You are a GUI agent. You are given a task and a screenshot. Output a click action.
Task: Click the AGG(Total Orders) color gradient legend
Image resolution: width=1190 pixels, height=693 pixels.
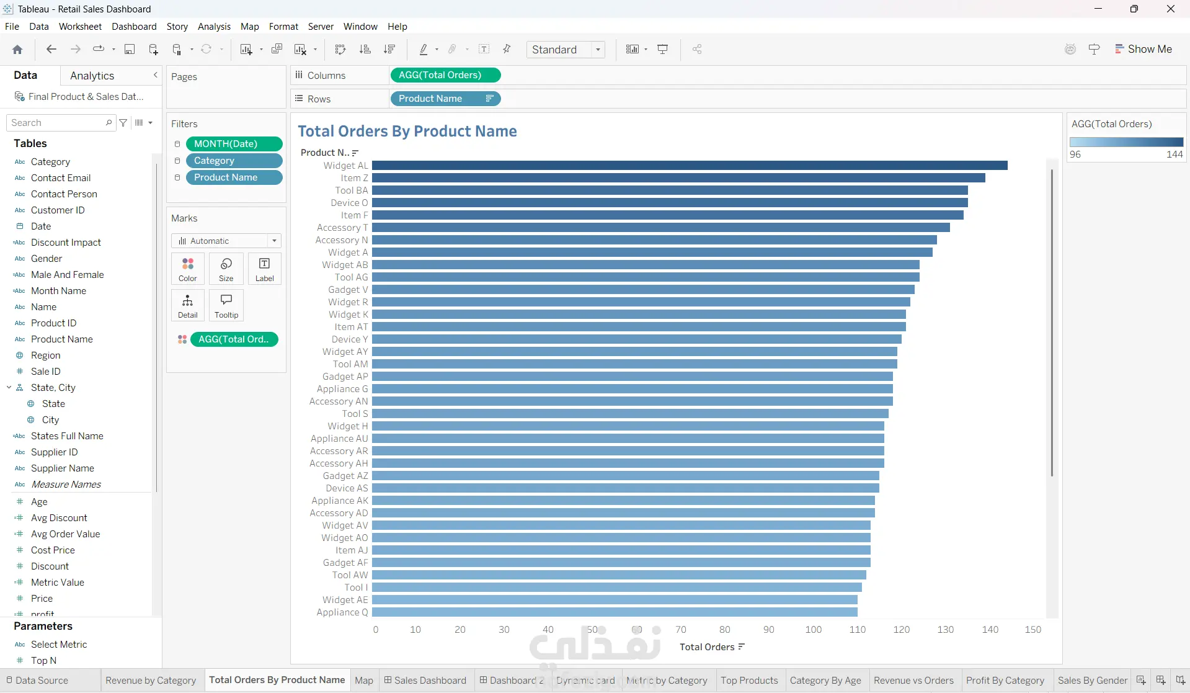(x=1126, y=142)
